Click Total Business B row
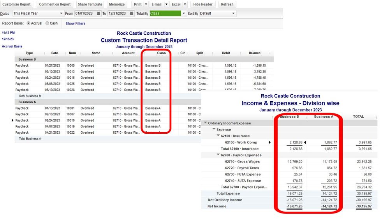 coord(108,96)
